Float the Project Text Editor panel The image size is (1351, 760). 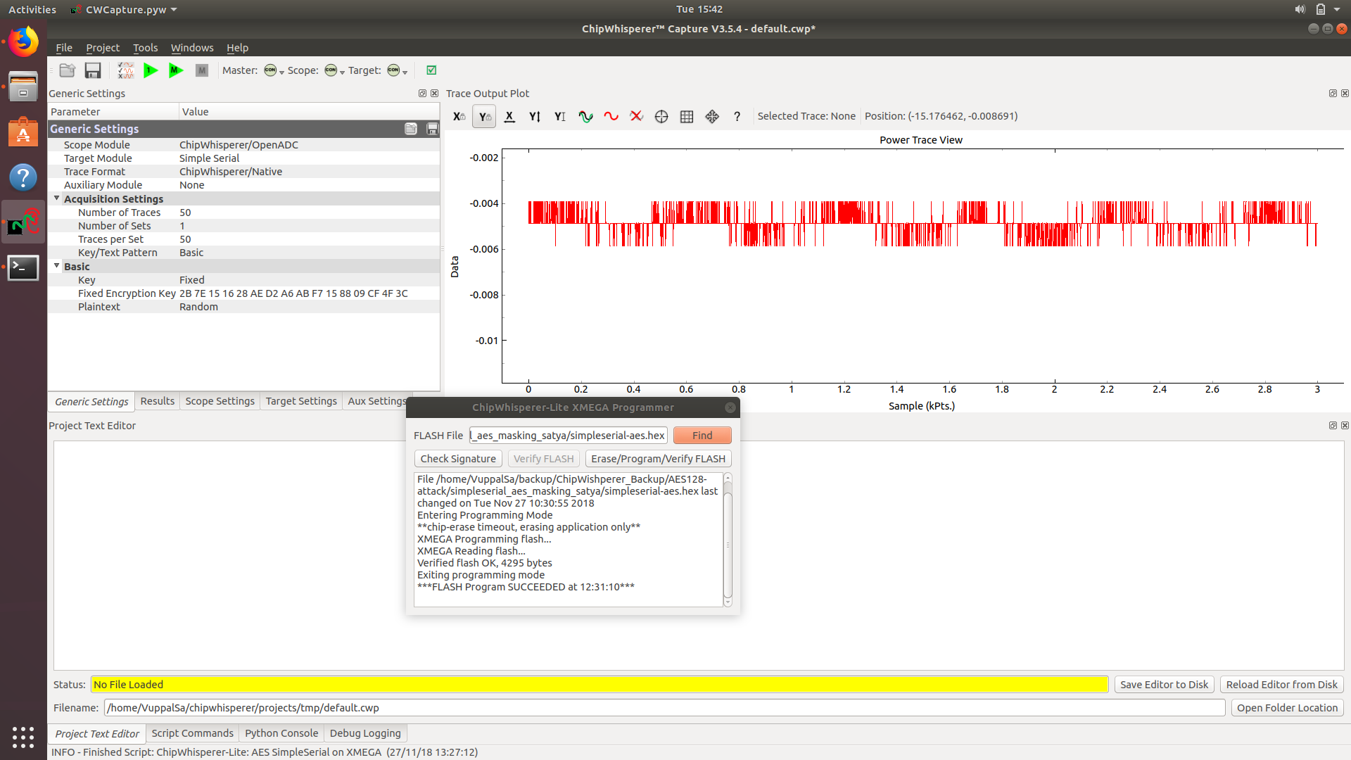tap(1333, 425)
